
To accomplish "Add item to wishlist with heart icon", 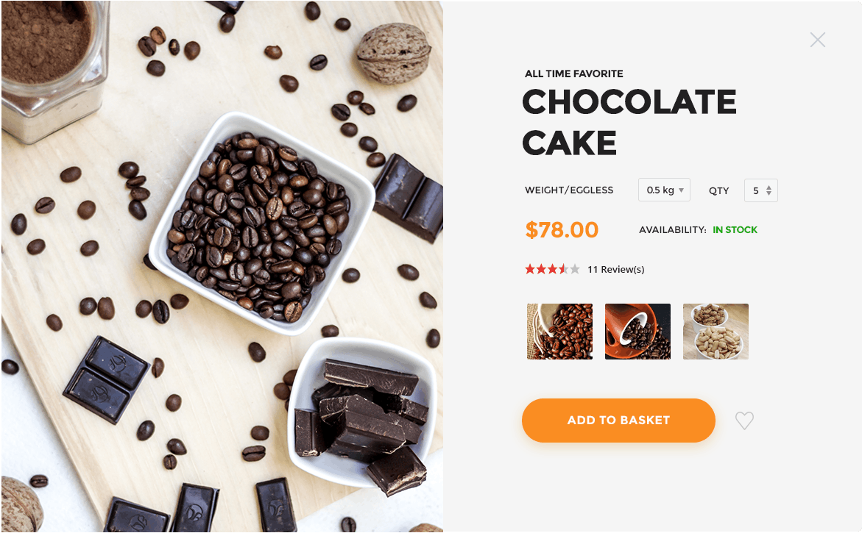I will click(744, 421).
